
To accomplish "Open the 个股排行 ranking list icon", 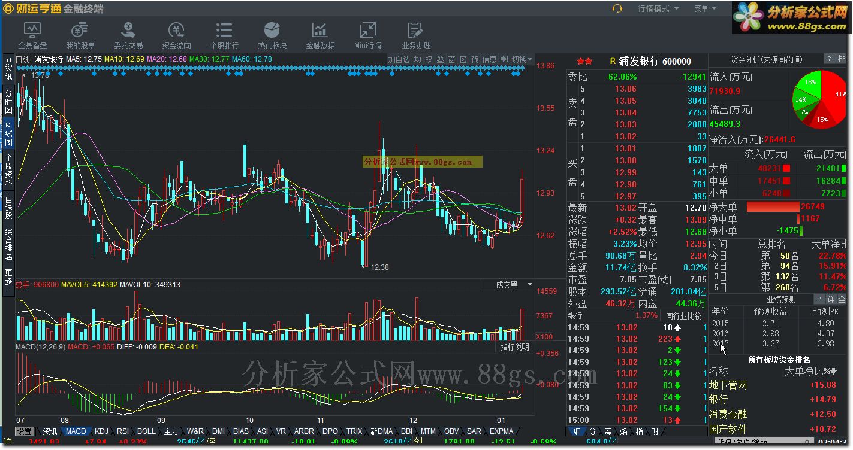I will pyautogui.click(x=224, y=35).
